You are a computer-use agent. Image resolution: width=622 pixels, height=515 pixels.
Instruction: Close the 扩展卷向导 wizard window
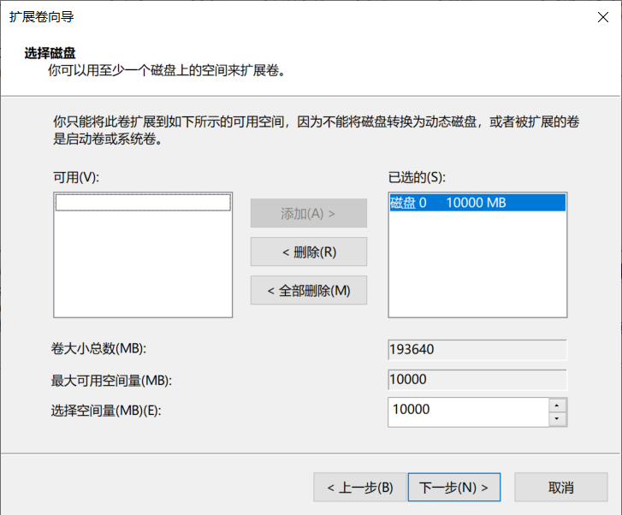[603, 17]
